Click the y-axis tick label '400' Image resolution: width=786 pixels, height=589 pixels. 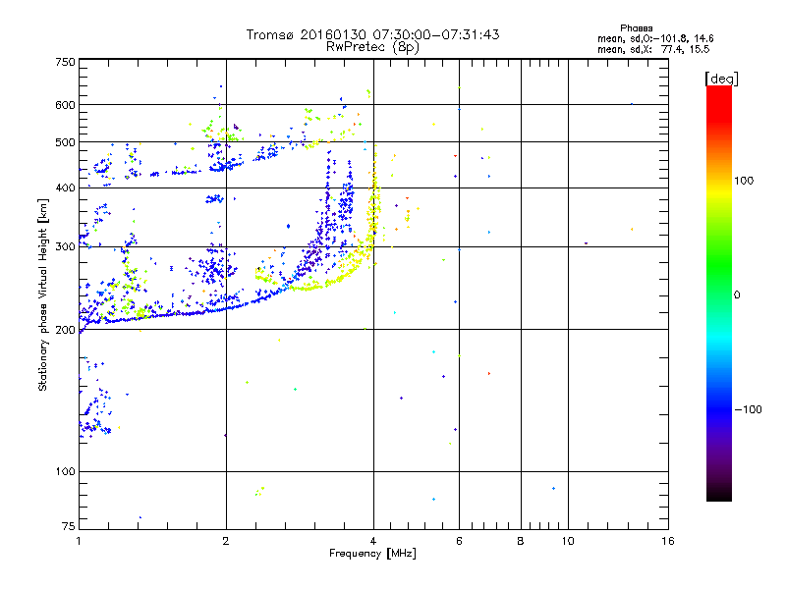pyautogui.click(x=65, y=187)
